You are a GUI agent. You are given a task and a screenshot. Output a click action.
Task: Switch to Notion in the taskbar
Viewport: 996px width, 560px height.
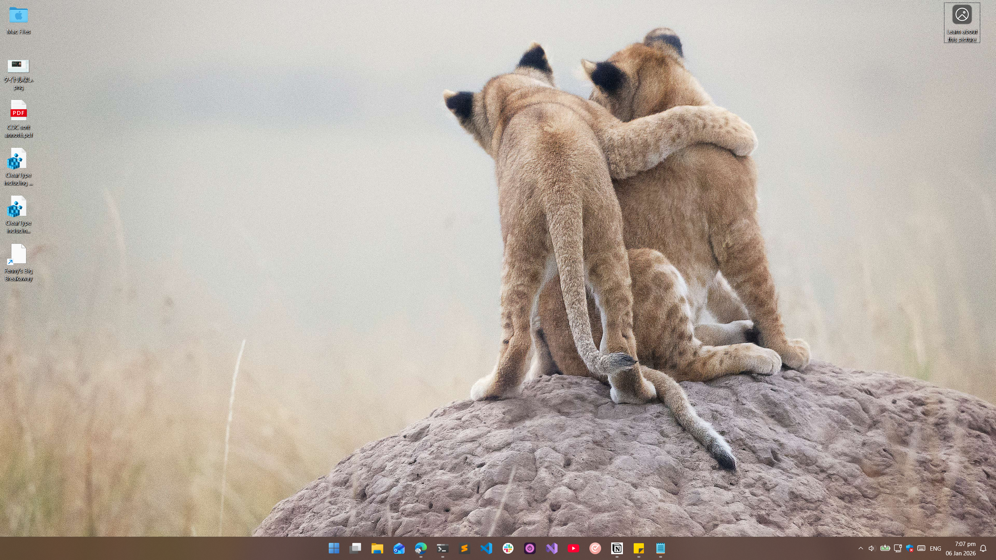(617, 548)
